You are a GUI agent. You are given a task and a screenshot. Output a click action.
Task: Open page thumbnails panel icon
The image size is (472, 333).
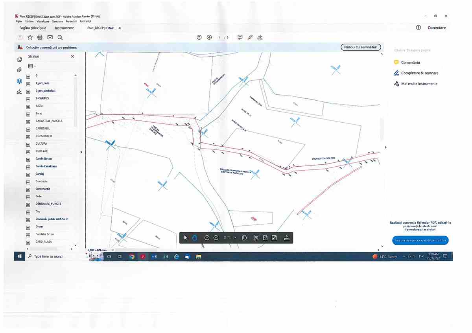point(20,59)
